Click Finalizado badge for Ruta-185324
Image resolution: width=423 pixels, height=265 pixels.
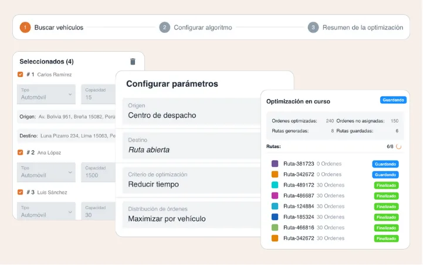pos(386,217)
